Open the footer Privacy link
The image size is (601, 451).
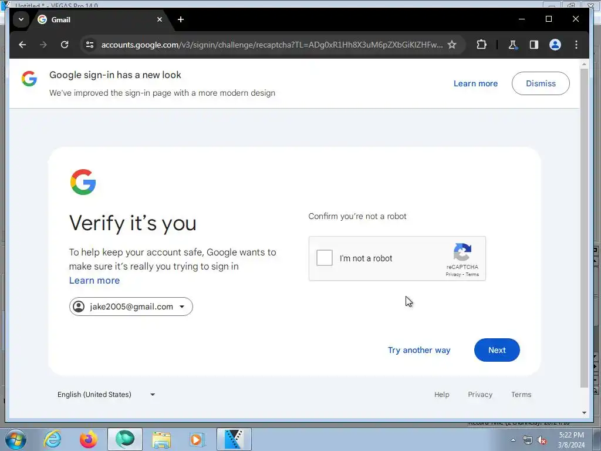click(x=480, y=395)
